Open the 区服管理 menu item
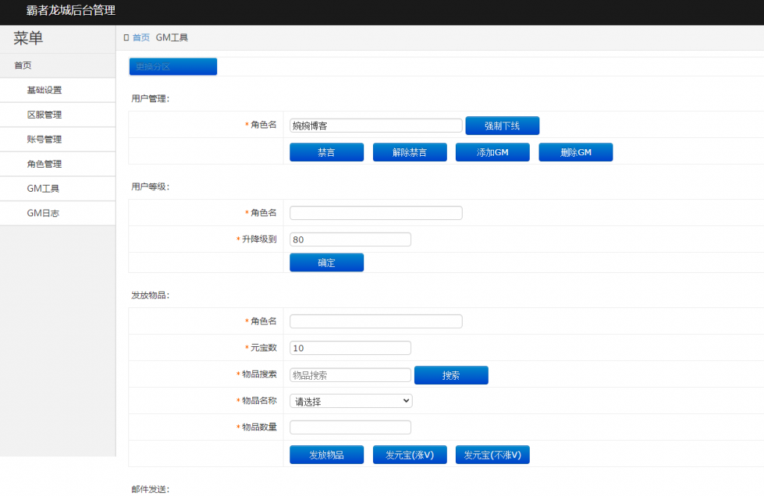Screen dimensions: 764x496 coord(37,114)
